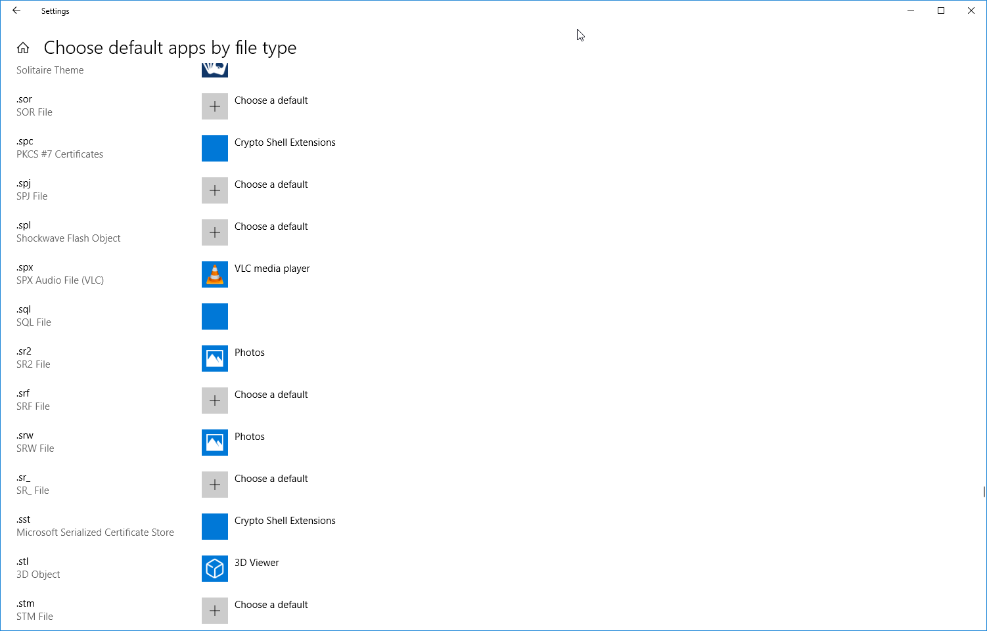The width and height of the screenshot is (987, 631).
Task: Click the SRF File description
Action: click(x=33, y=406)
